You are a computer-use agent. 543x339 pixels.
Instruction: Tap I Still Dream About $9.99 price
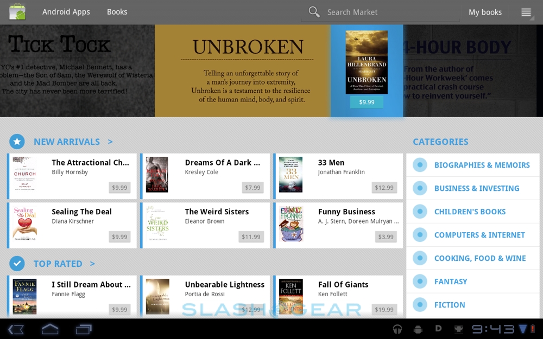point(119,310)
